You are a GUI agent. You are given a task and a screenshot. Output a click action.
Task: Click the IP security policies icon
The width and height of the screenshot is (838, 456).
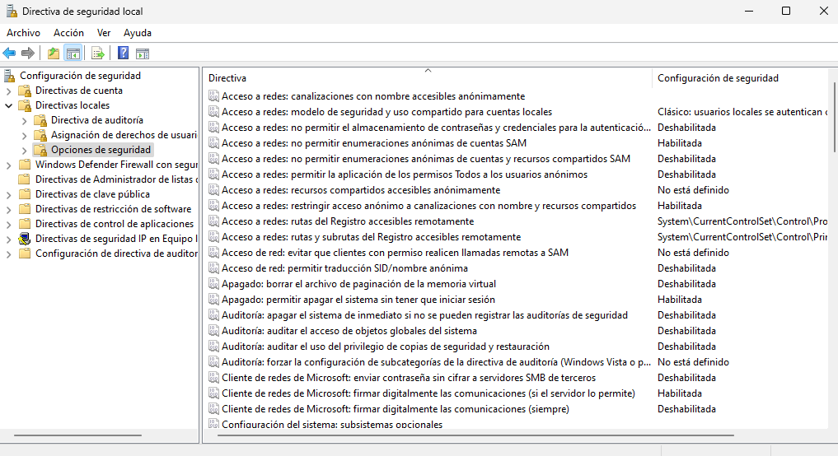[25, 239]
